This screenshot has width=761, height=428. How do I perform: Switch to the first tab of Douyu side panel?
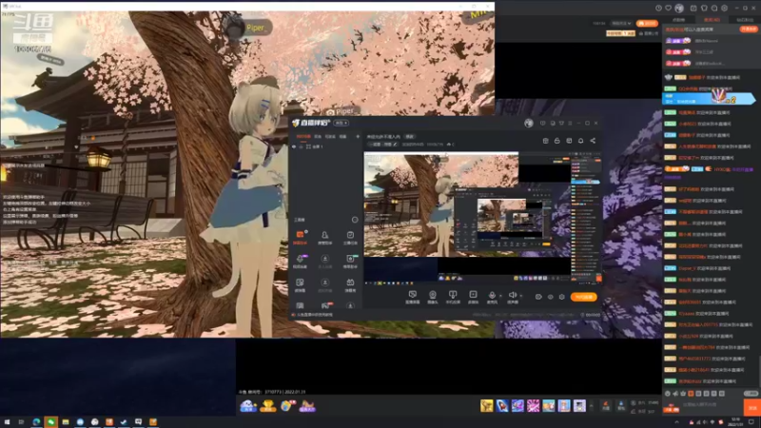click(678, 20)
